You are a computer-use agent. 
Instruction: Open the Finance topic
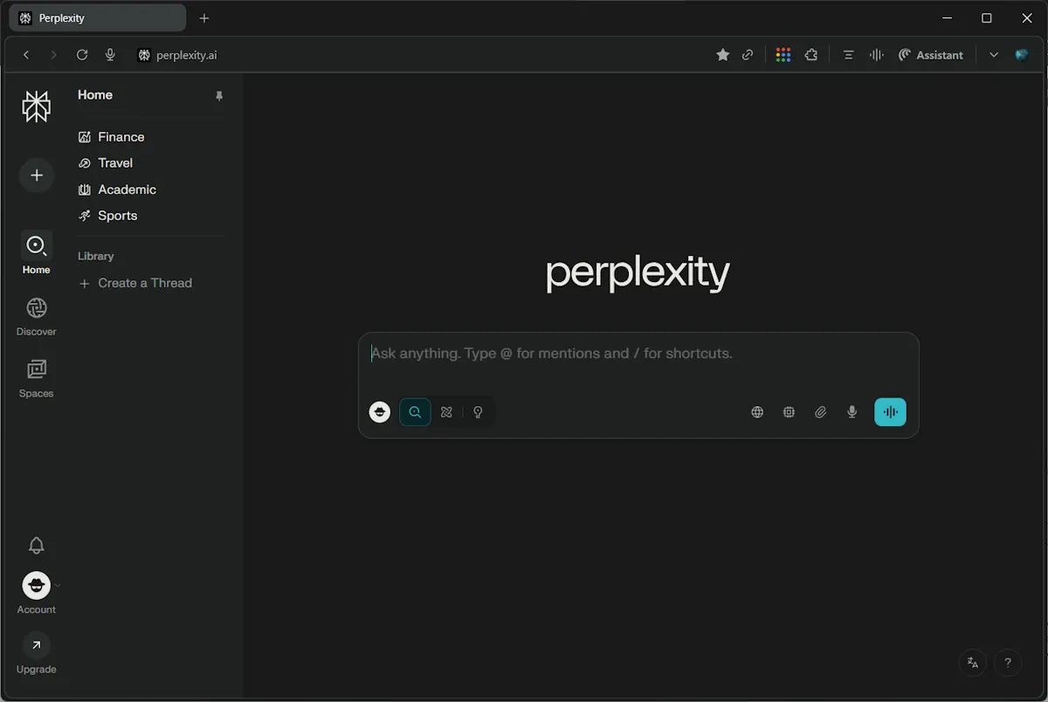click(x=111, y=137)
